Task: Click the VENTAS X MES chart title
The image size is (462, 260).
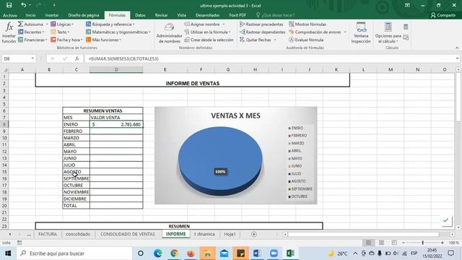Action: [235, 116]
